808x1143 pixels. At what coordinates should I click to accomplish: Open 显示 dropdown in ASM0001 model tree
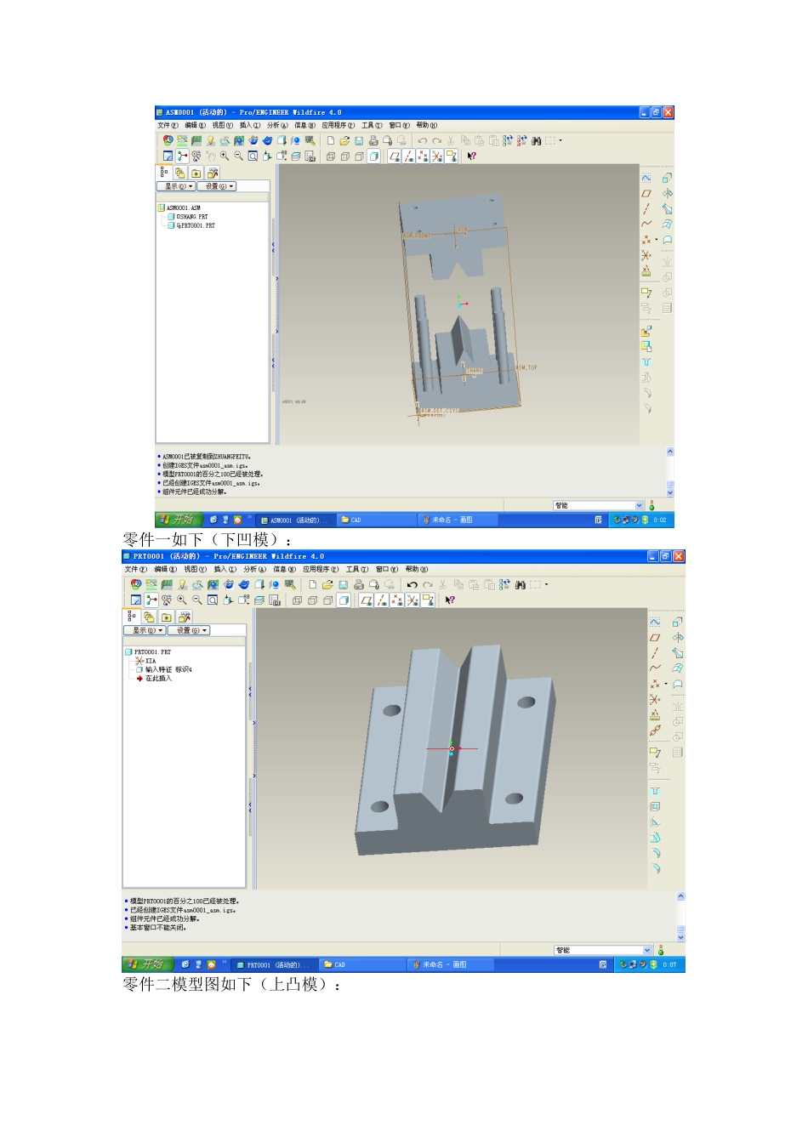coord(176,186)
